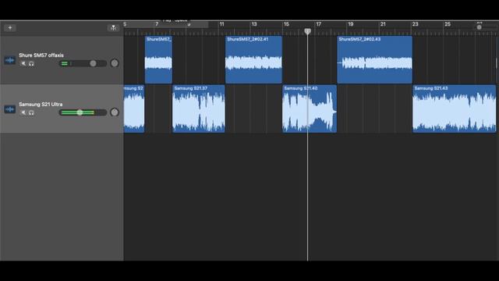Screen dimensions: 499x281
Task: Click the add track plus button
Action: (10, 28)
